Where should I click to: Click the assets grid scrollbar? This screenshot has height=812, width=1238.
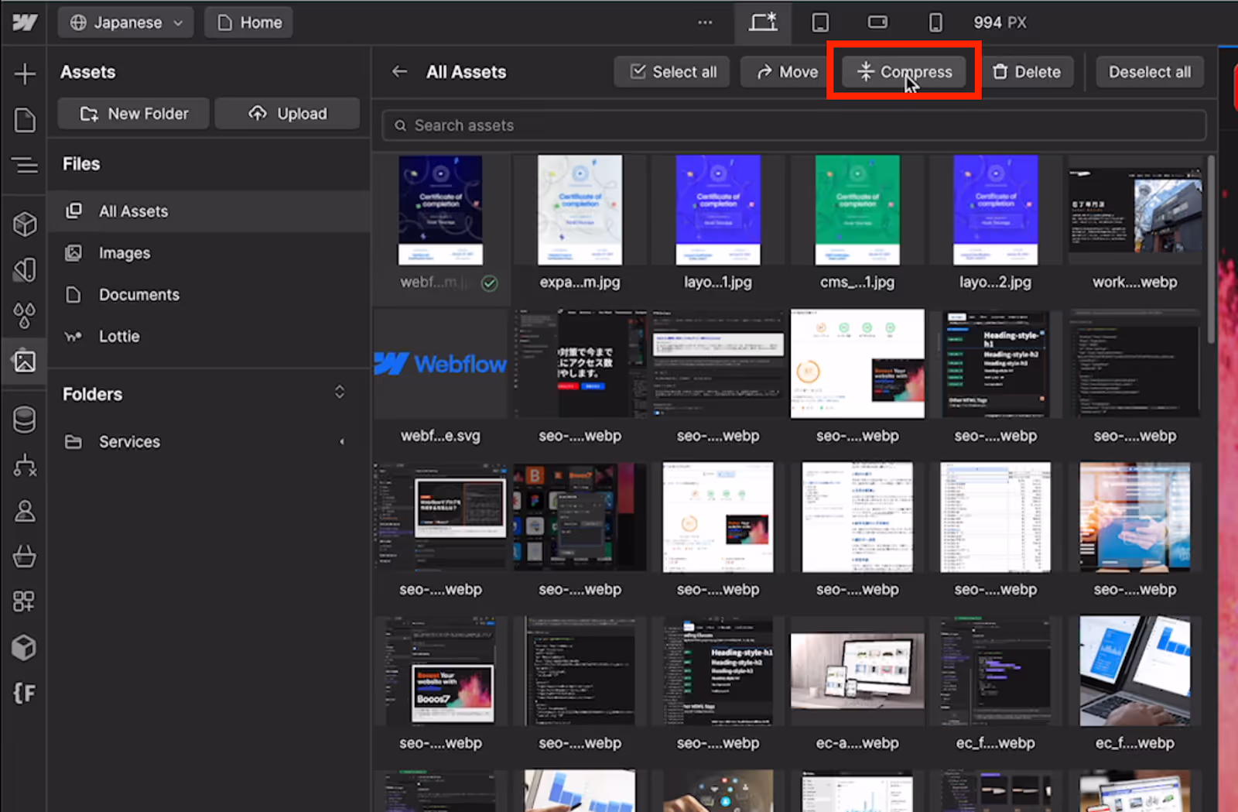click(x=1211, y=249)
